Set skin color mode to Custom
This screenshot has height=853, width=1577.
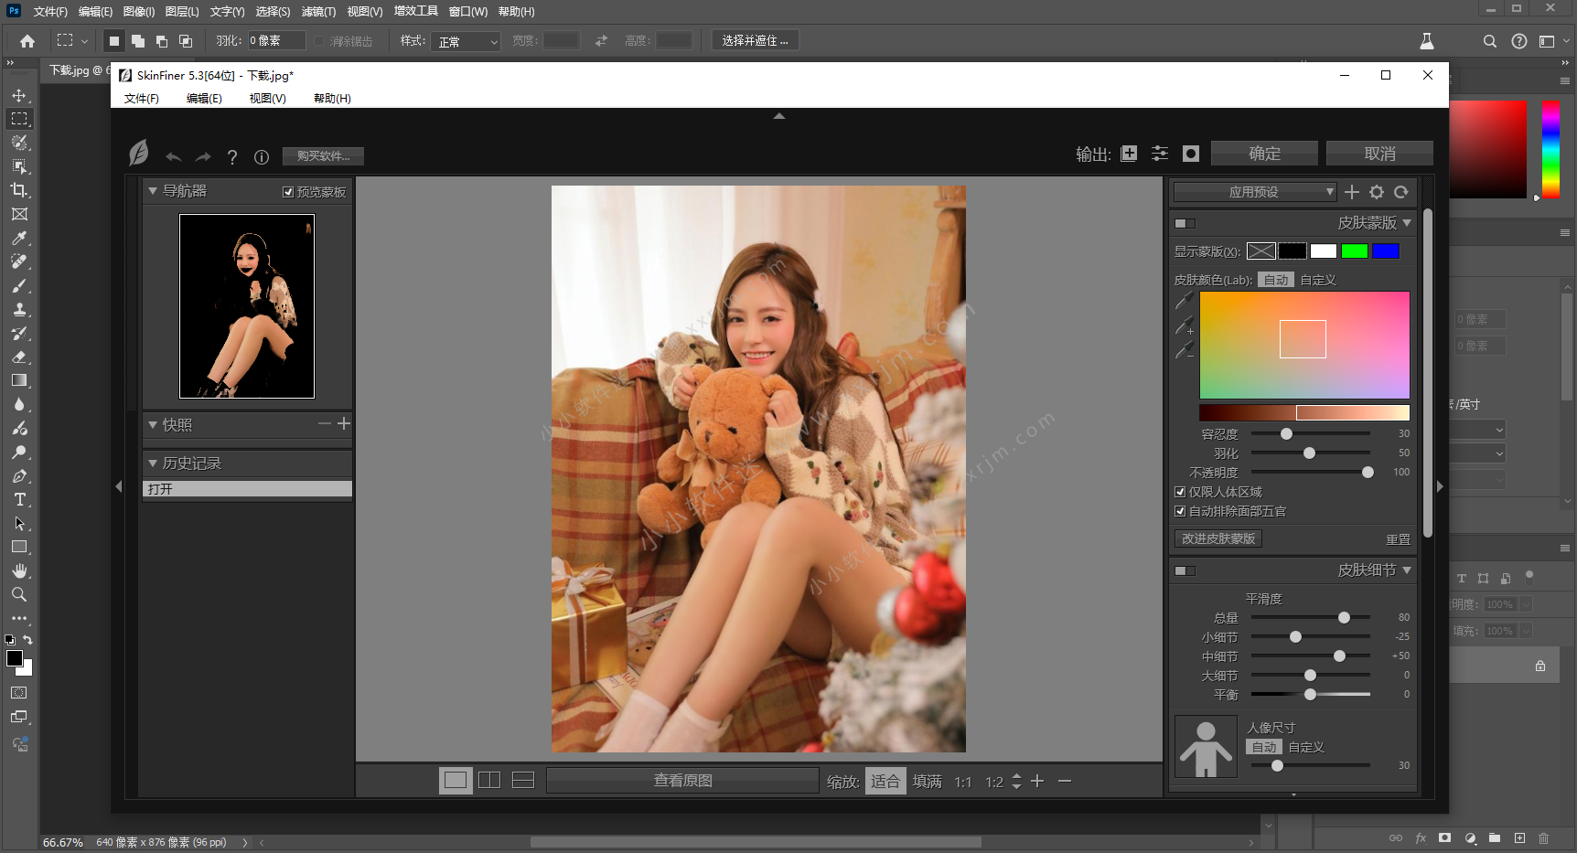pos(1318,280)
